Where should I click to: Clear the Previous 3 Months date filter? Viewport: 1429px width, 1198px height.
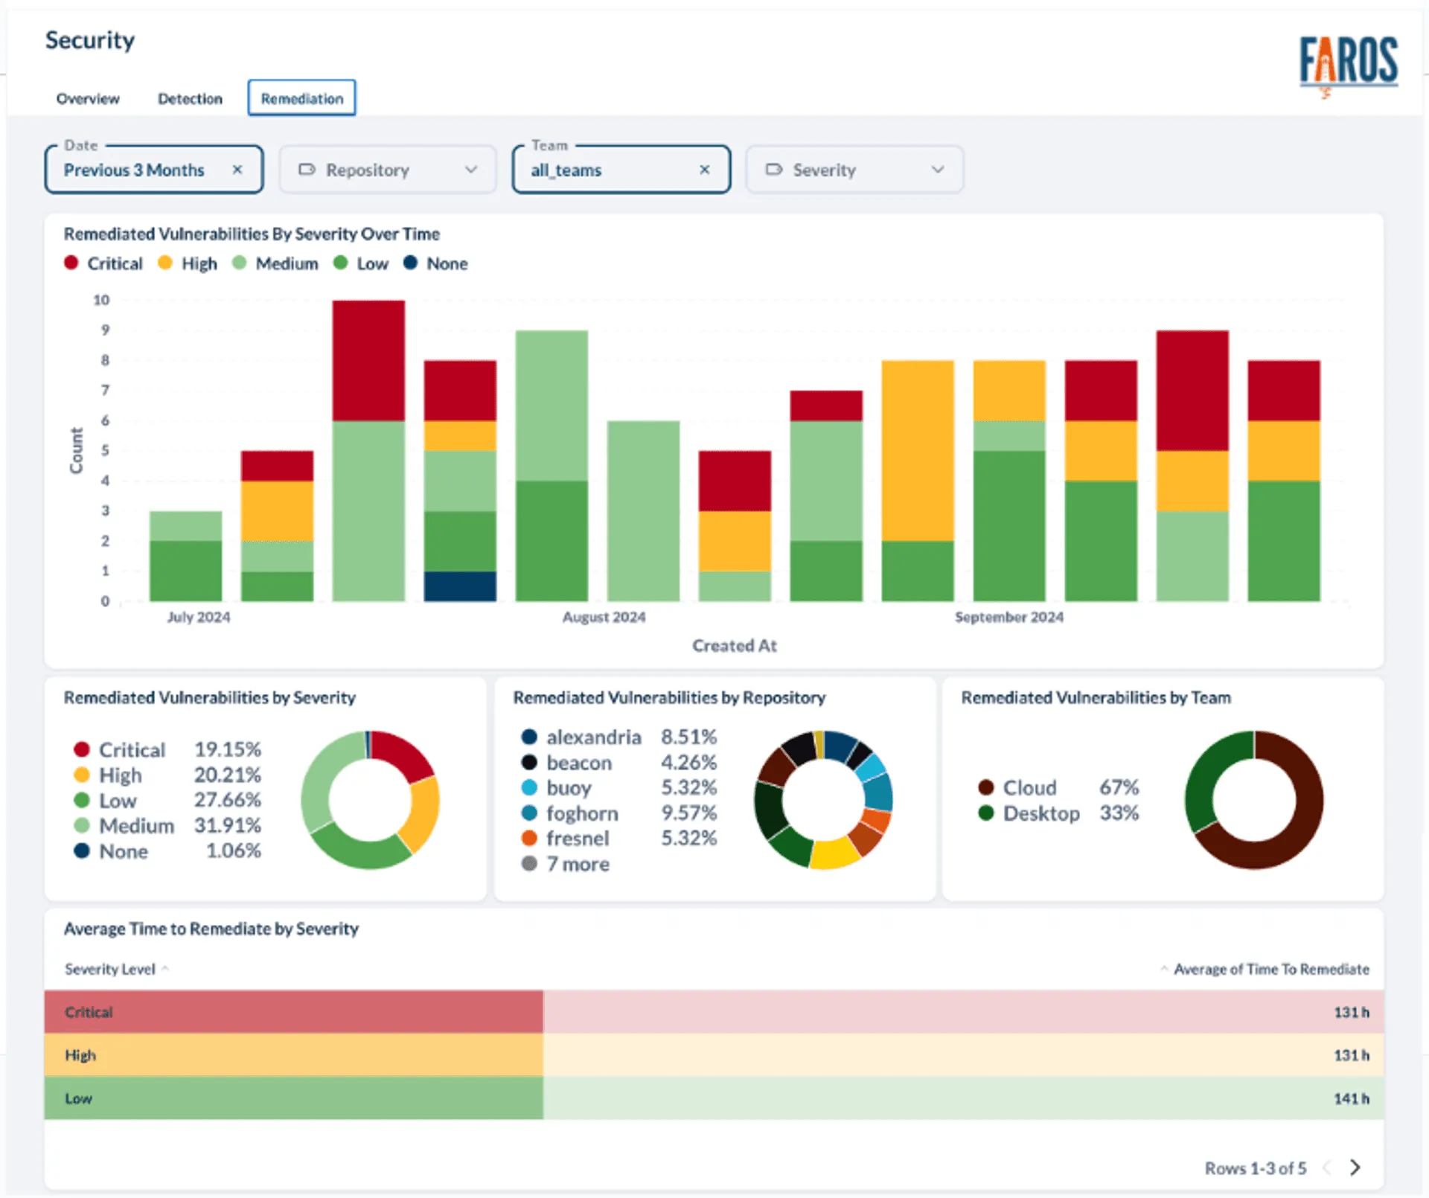click(x=238, y=170)
